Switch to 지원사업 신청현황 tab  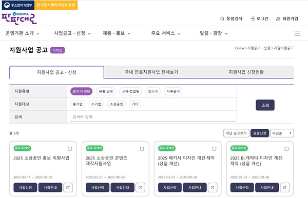(246, 72)
